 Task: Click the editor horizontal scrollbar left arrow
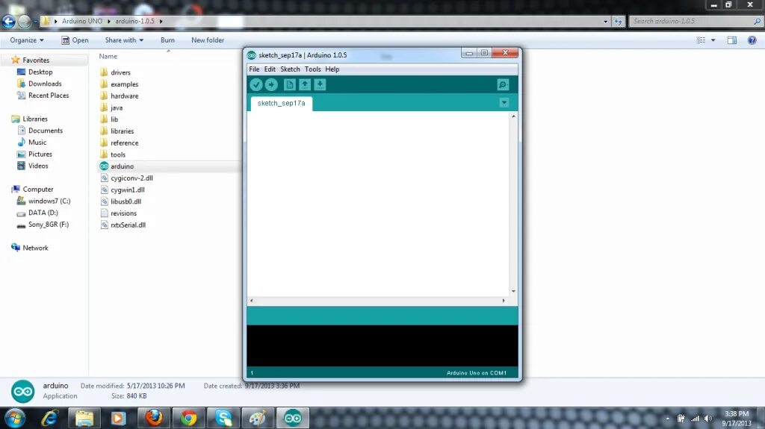pyautogui.click(x=251, y=301)
